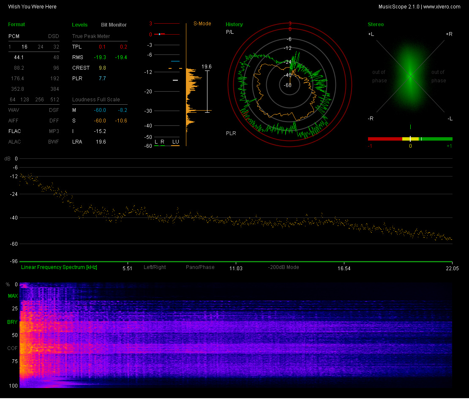Click P/L in the History panel
Screen dimensions: 469x399
[230, 32]
